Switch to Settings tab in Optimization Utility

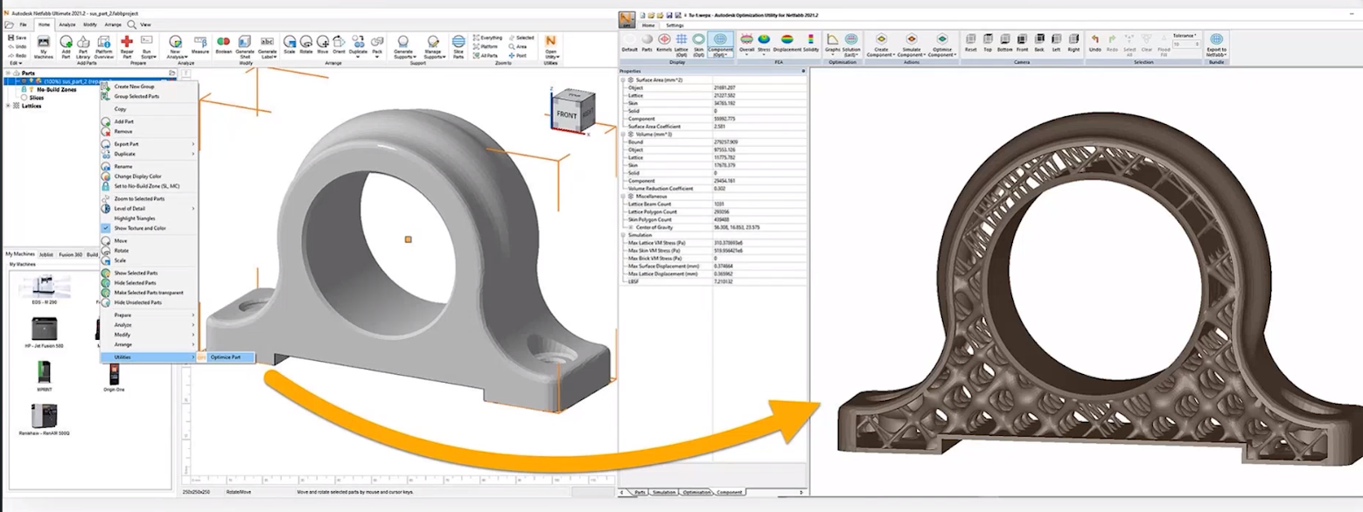tap(675, 25)
